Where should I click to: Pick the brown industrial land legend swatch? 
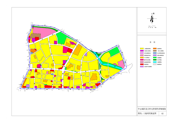pos(155,51)
